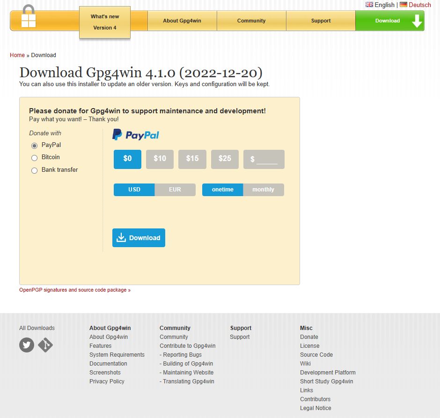Open What's new Version 4 tab
This screenshot has width=440, height=418.
click(105, 22)
